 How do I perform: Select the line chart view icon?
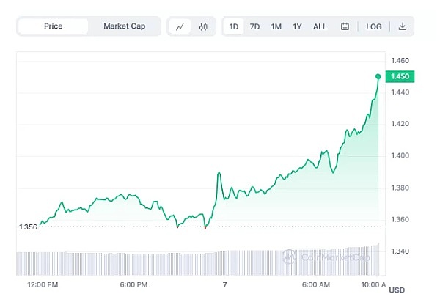180,27
